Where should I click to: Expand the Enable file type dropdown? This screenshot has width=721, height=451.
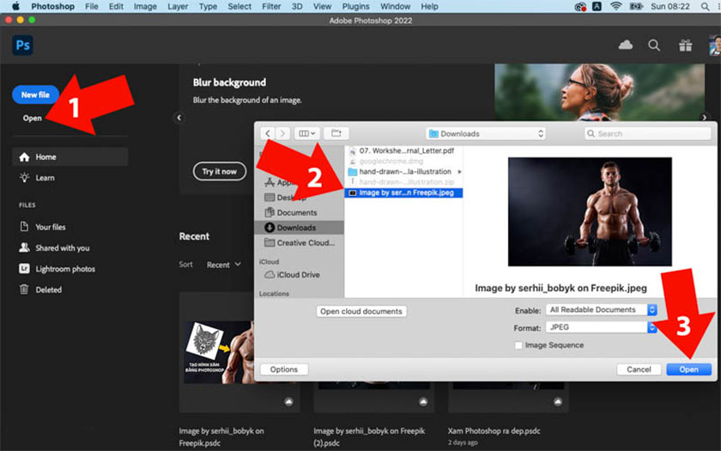[x=601, y=309]
